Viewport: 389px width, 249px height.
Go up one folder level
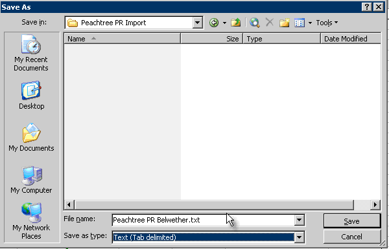click(x=236, y=23)
